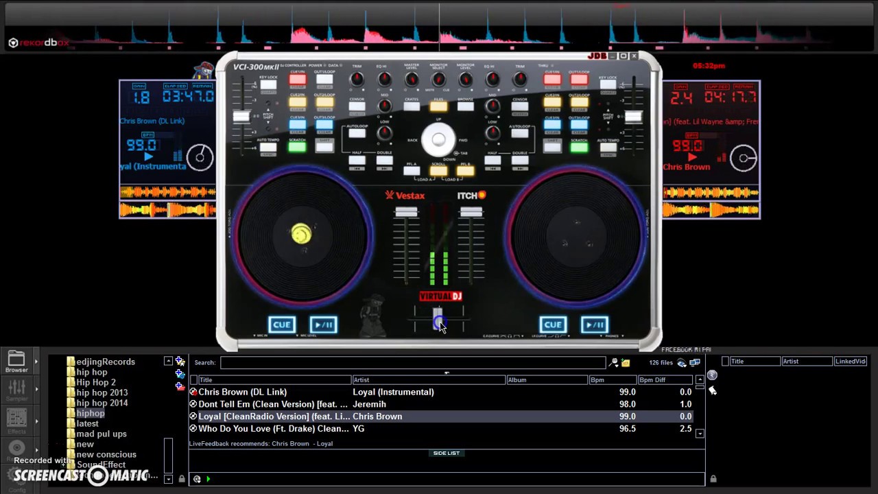
Task: Click the right deck rotating position indicator
Action: click(x=743, y=158)
